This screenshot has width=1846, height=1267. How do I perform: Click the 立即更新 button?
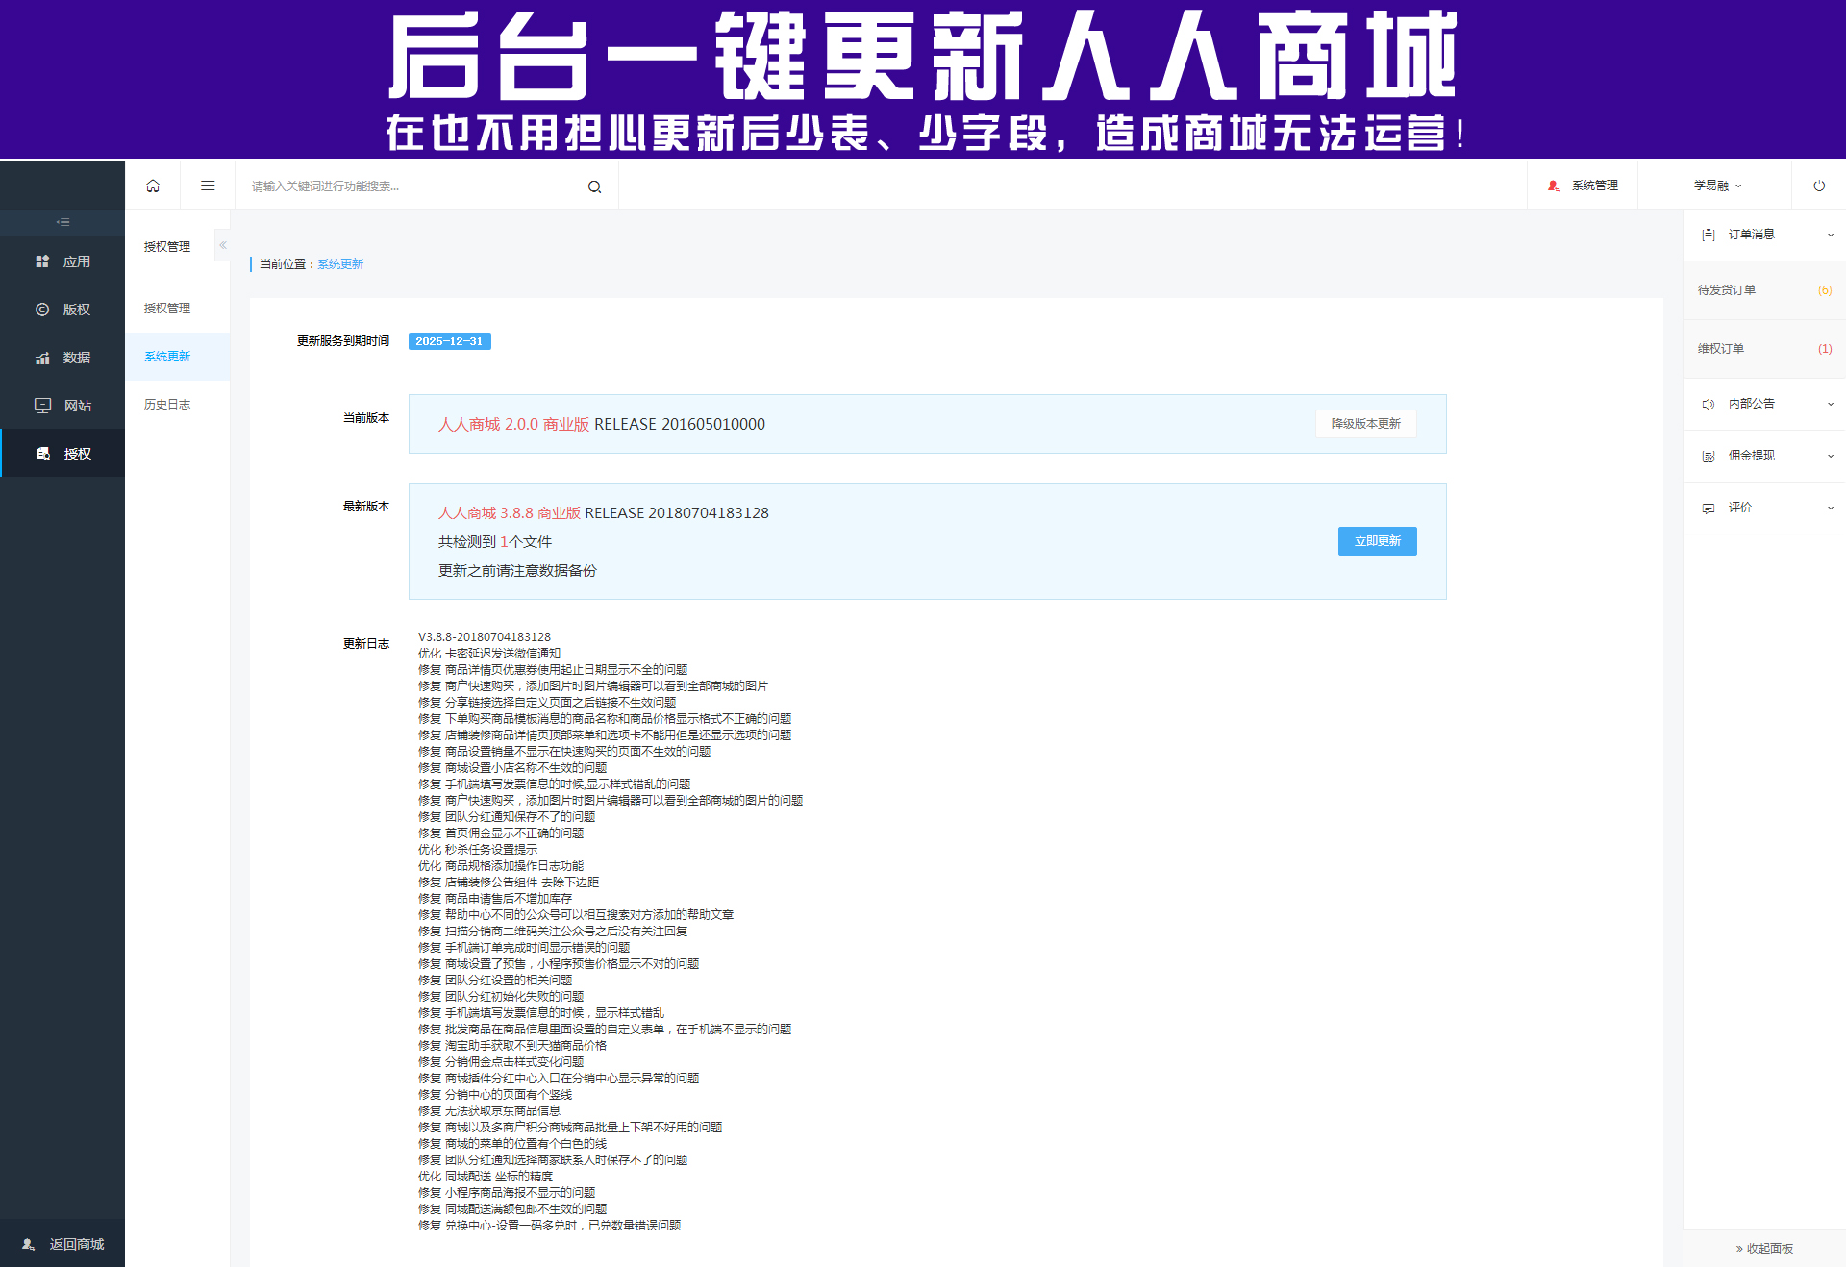pos(1377,541)
